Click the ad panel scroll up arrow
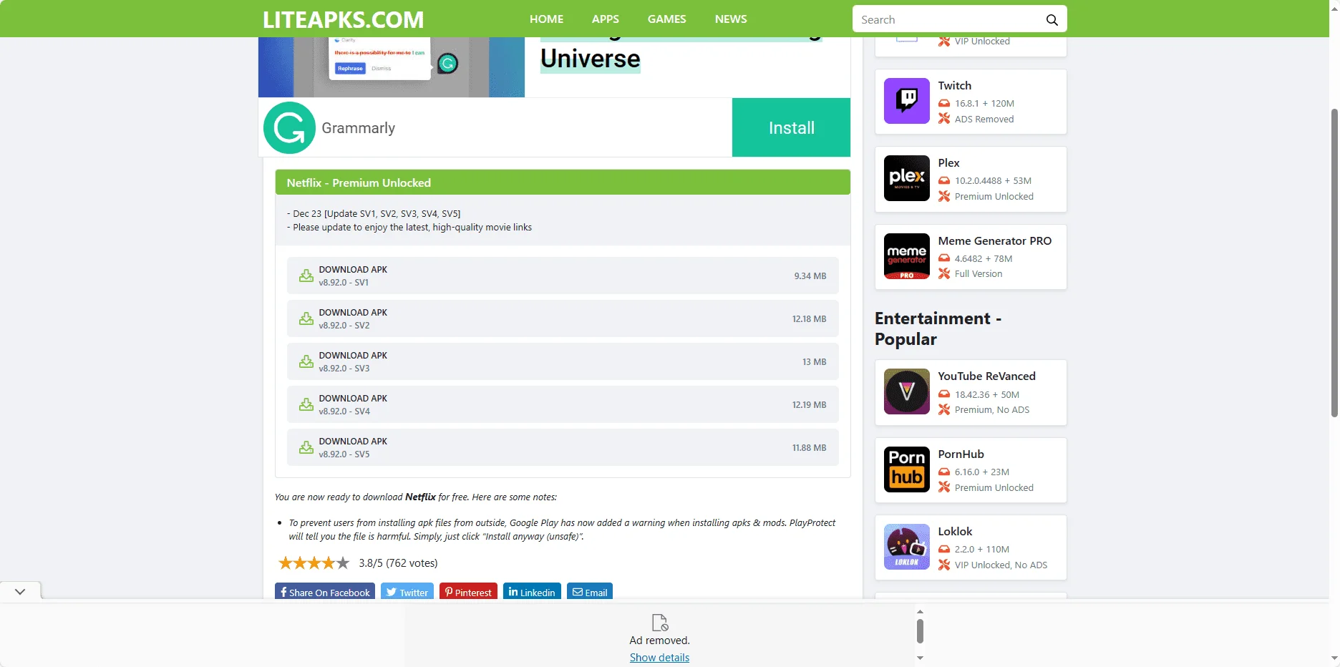Viewport: 1340px width, 667px height. (x=920, y=612)
